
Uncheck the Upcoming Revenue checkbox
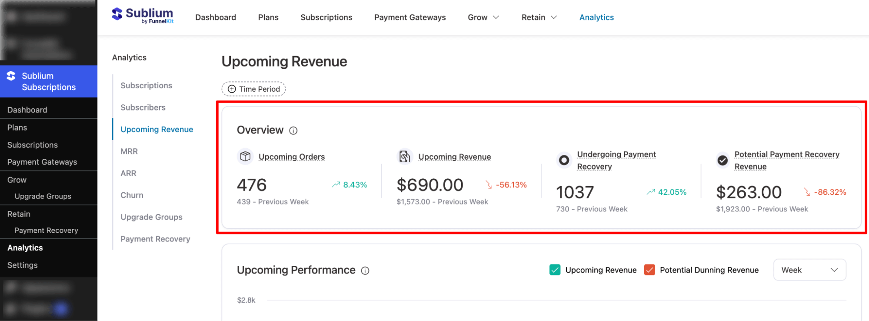pos(555,270)
